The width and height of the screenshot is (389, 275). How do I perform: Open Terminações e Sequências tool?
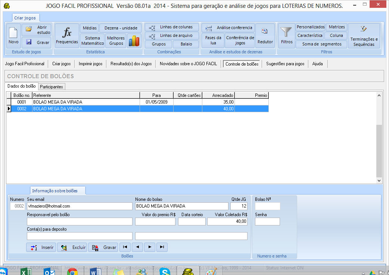tap(364, 36)
